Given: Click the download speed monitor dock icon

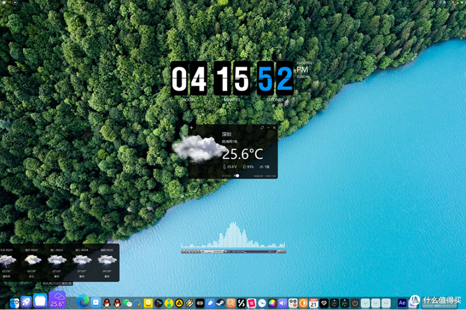Looking at the screenshot, I should 345,303.
